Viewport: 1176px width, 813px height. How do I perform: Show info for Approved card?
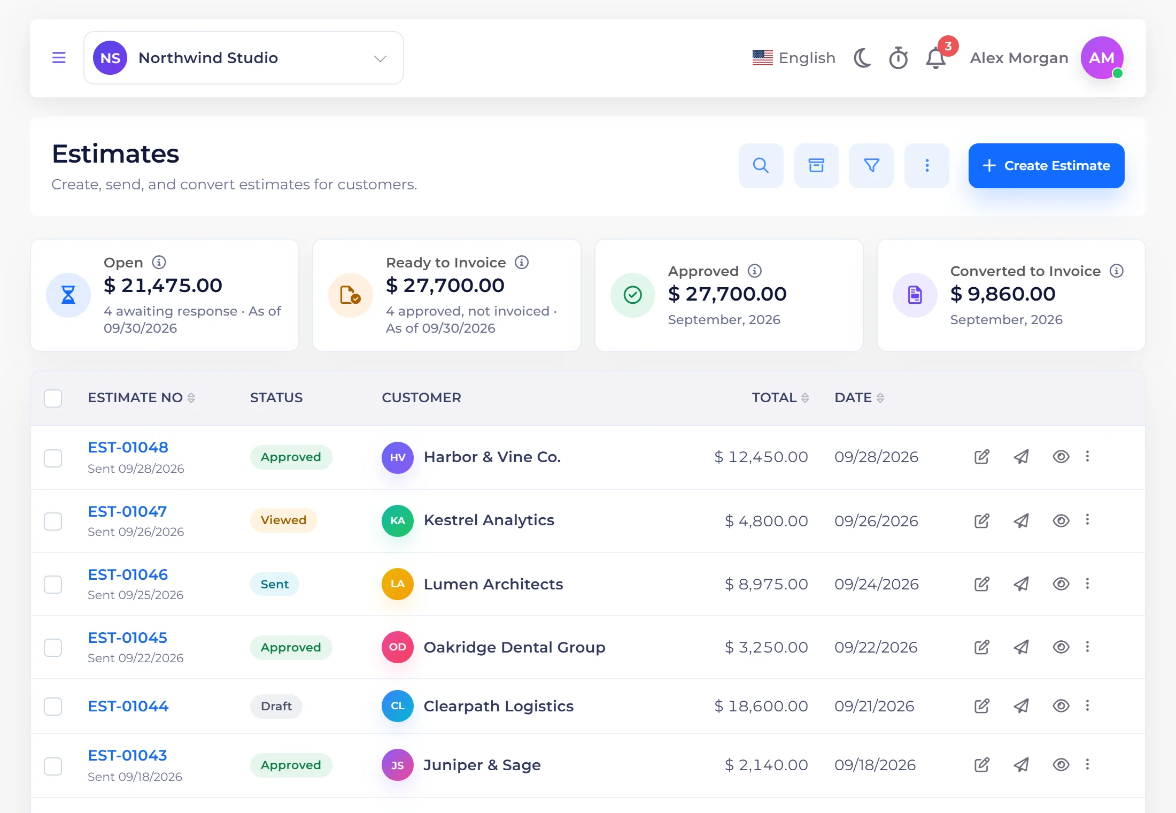tap(755, 271)
